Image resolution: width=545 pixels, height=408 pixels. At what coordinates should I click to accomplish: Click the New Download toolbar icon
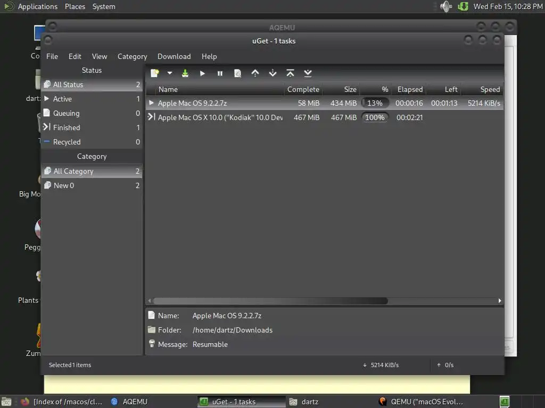click(155, 73)
